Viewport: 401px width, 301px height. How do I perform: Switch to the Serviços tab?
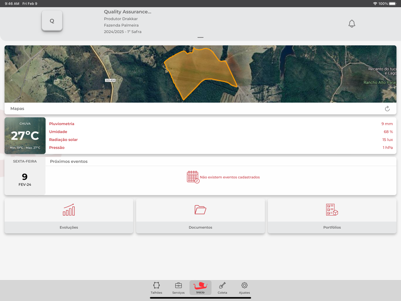[x=178, y=288]
